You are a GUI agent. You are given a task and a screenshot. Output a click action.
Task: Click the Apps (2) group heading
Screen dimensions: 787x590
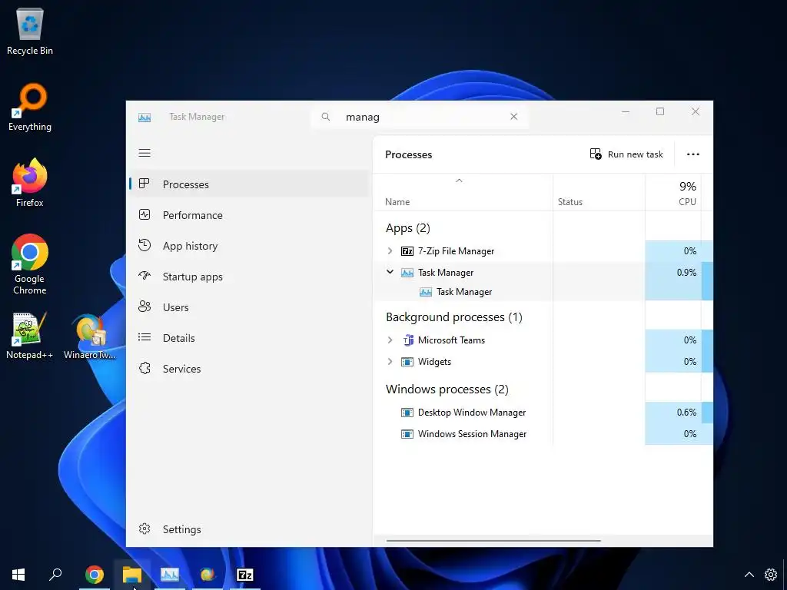point(408,228)
